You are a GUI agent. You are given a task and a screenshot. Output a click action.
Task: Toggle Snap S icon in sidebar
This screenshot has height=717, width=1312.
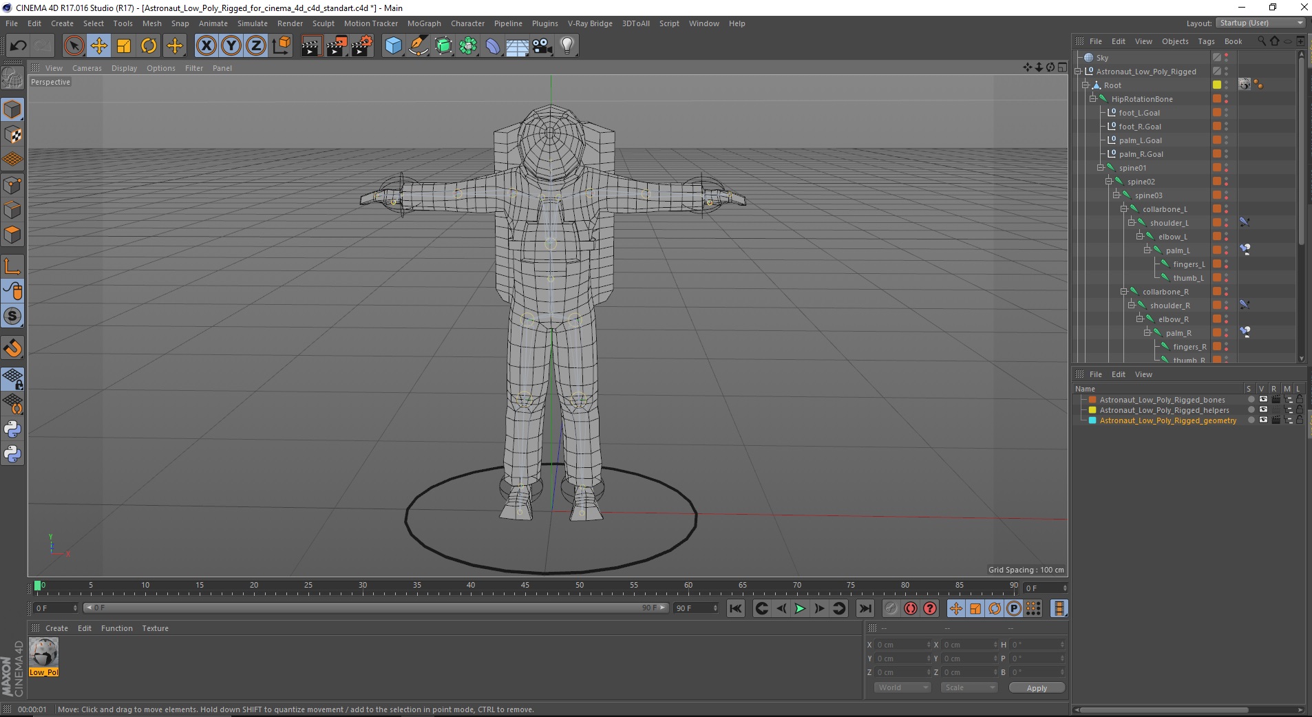pos(12,317)
